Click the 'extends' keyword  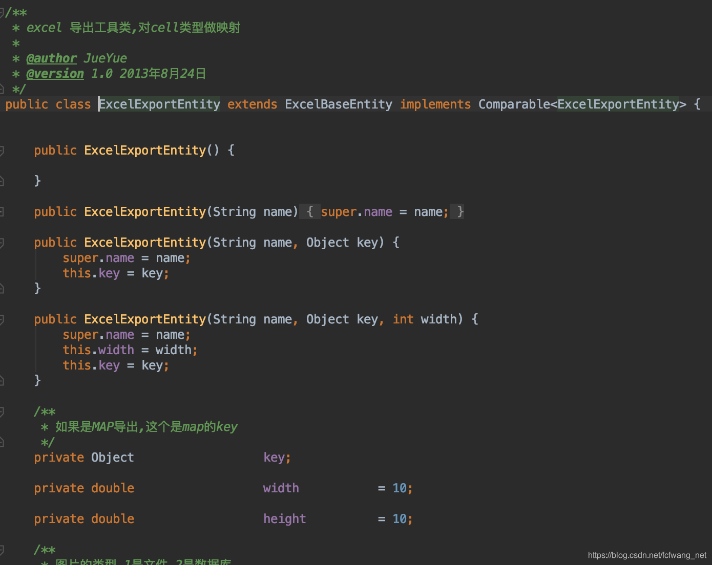(x=253, y=104)
